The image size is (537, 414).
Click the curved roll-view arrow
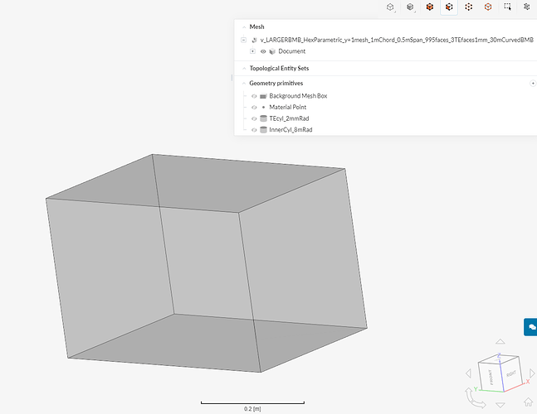pos(475,398)
